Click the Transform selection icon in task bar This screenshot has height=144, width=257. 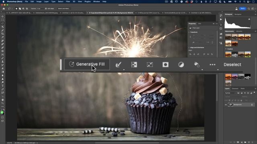tap(150, 65)
